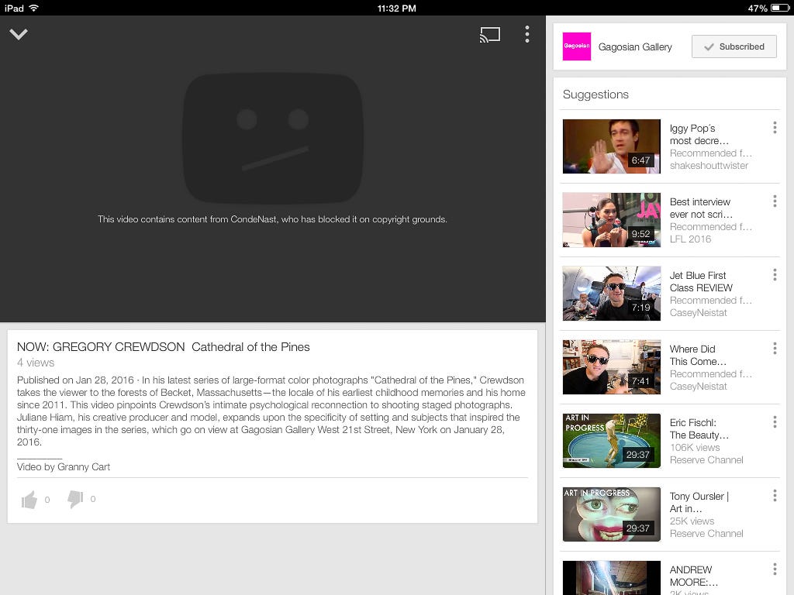This screenshot has width=794, height=595.
Task: Tap LFL 2016 channel name
Action: click(x=690, y=239)
